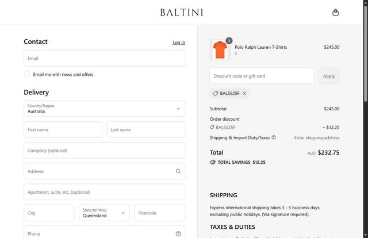Click the orange polo shirt thumbnail

220,50
